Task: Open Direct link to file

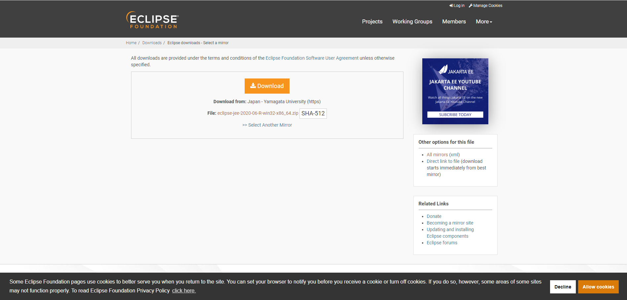Action: [x=443, y=161]
